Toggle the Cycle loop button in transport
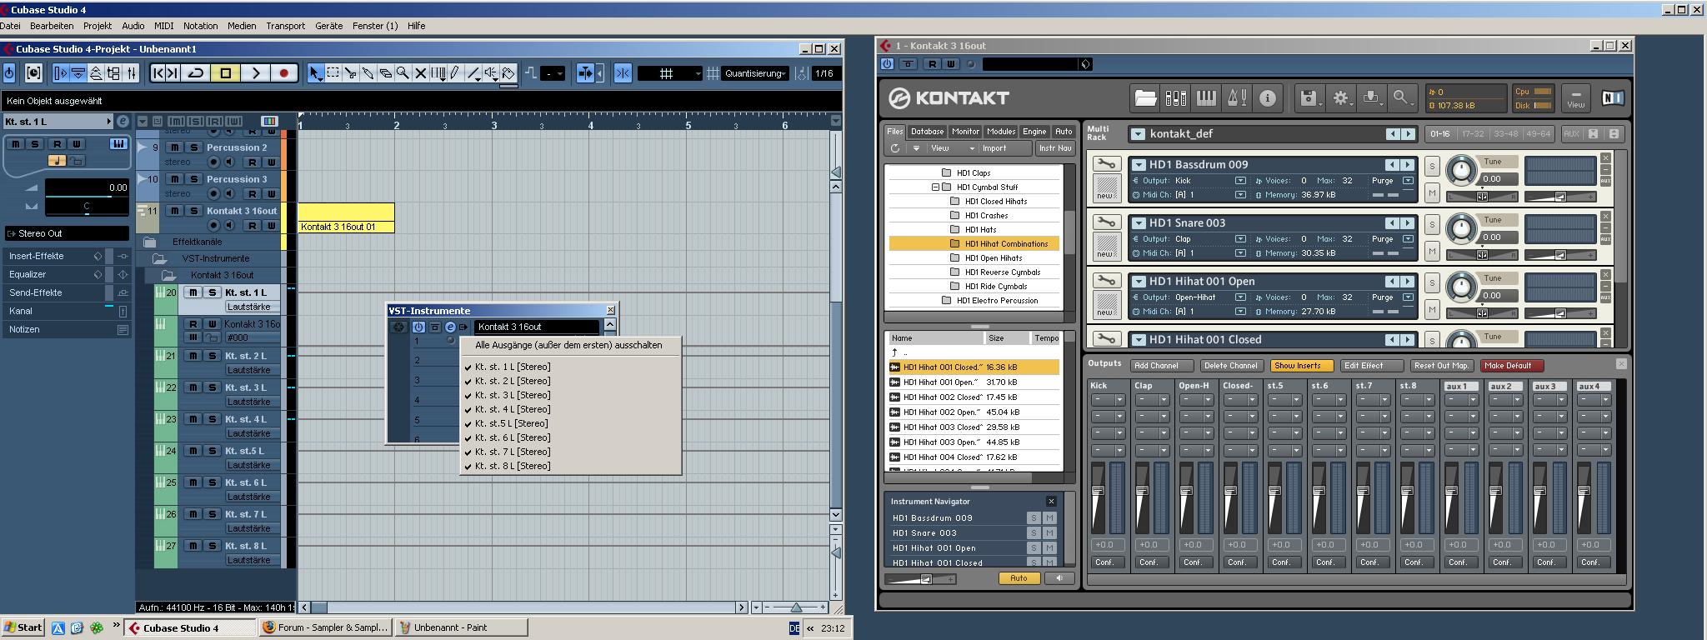This screenshot has height=640, width=1707. tap(196, 73)
